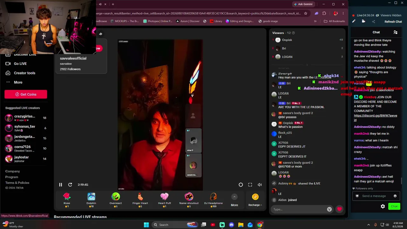Image resolution: width=407 pixels, height=229 pixels.
Task: Open the Company footer link
Action: (x=12, y=171)
